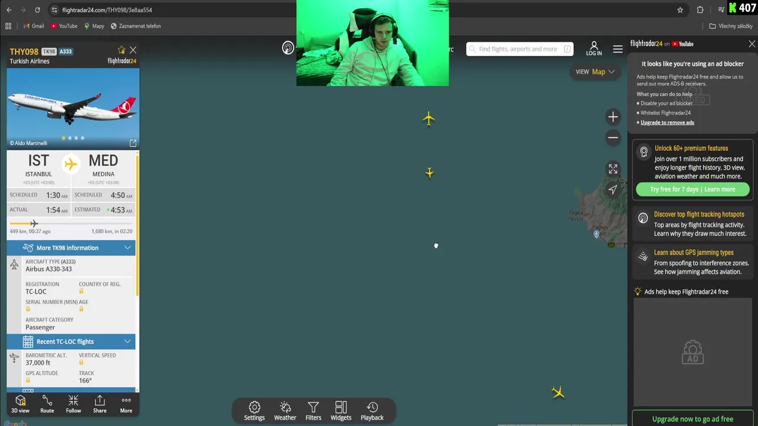Click the Turkish Airlines aircraft photo
The height and width of the screenshot is (426, 758).
coord(73,108)
